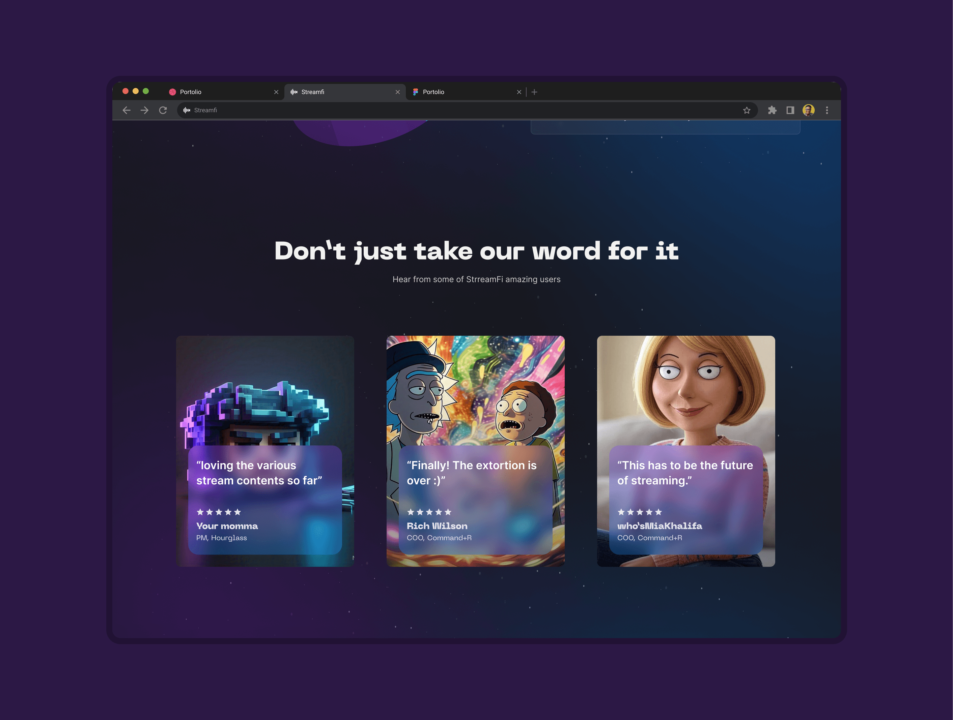
Task: Click the red window close button
Action: pos(125,91)
